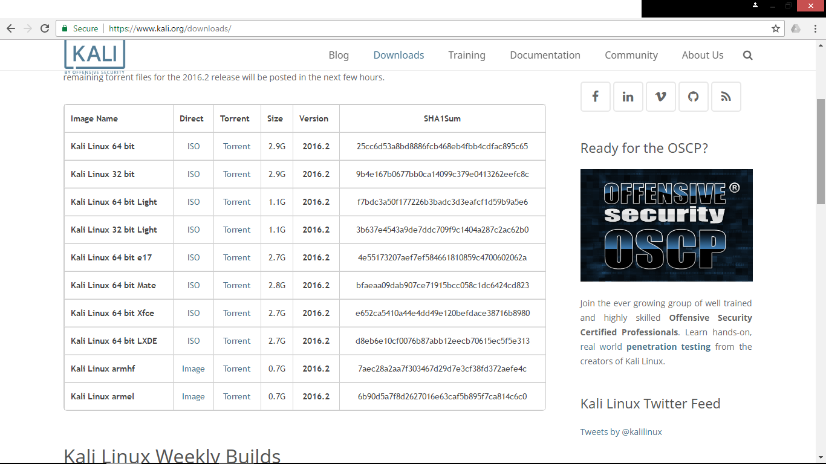
Task: Bookmark this page with the star icon
Action: pos(776,28)
